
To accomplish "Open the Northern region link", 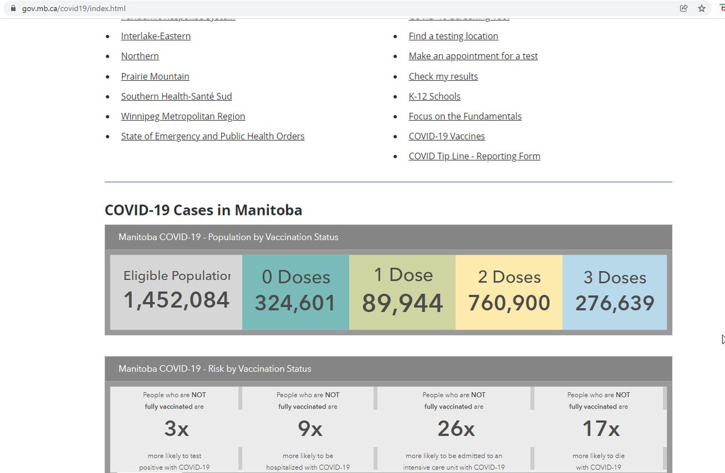I will pos(140,56).
